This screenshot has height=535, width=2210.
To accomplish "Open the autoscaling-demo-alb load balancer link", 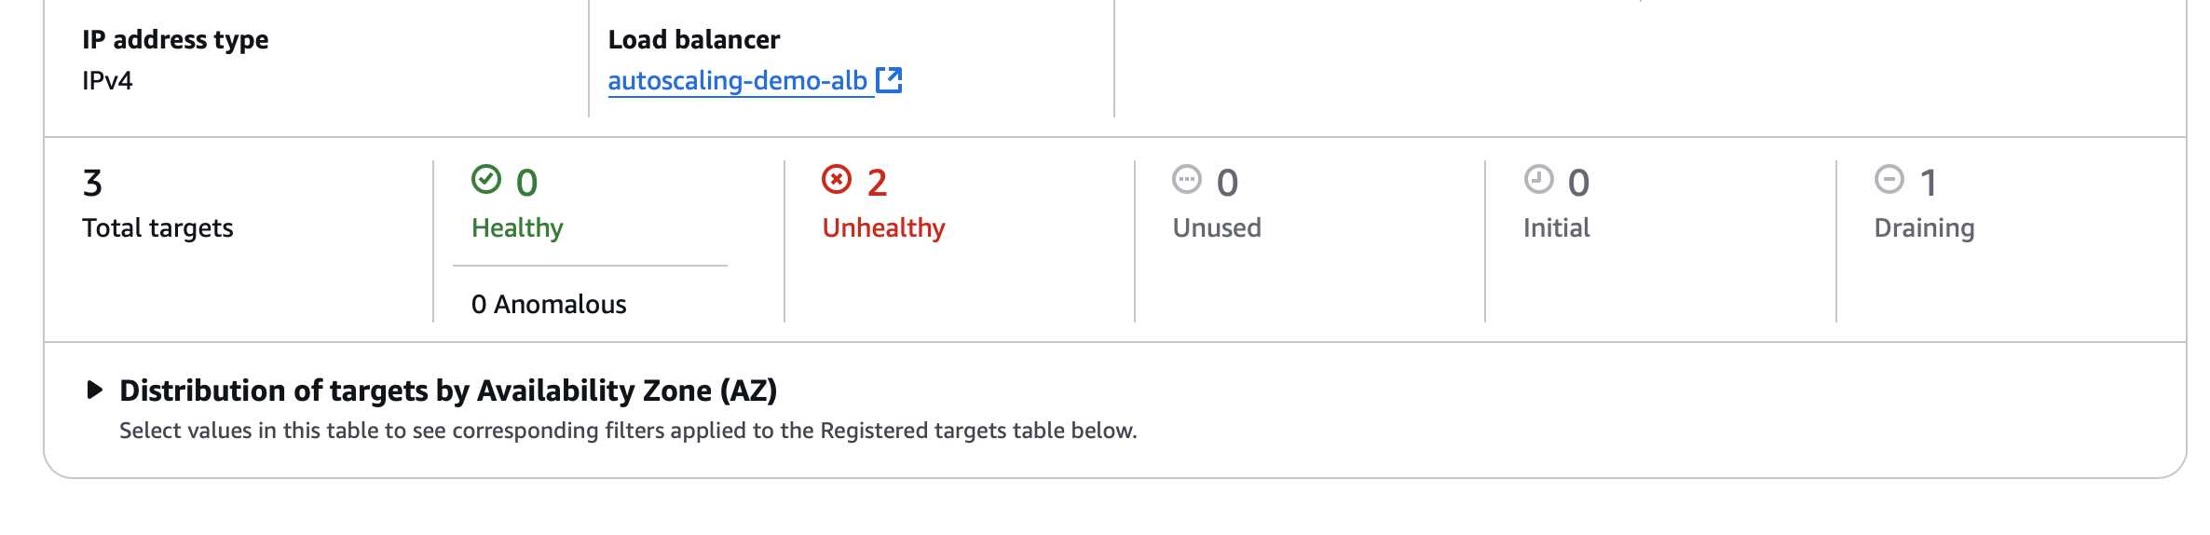I will coord(738,81).
